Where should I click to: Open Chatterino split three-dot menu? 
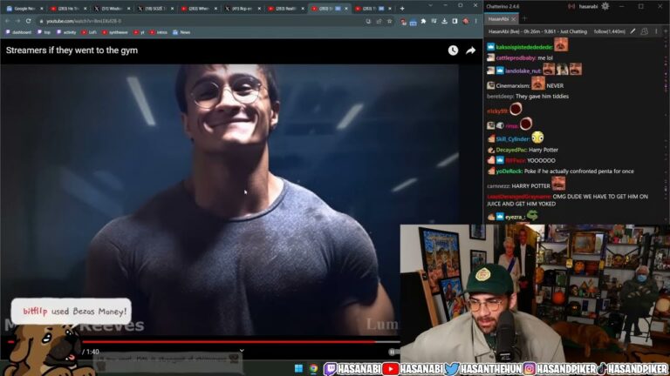[656, 31]
